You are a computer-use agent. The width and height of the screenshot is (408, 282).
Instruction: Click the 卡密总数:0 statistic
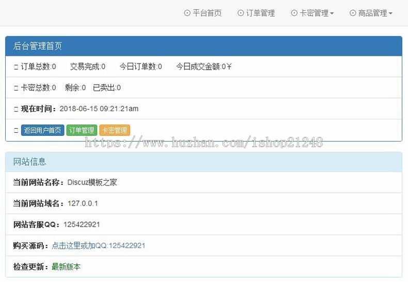(x=38, y=88)
